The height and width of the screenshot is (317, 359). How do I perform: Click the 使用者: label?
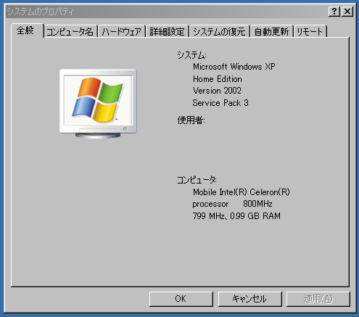[x=191, y=120]
